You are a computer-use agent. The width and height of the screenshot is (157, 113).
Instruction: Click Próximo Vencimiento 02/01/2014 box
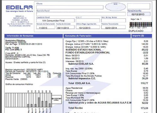113,27
